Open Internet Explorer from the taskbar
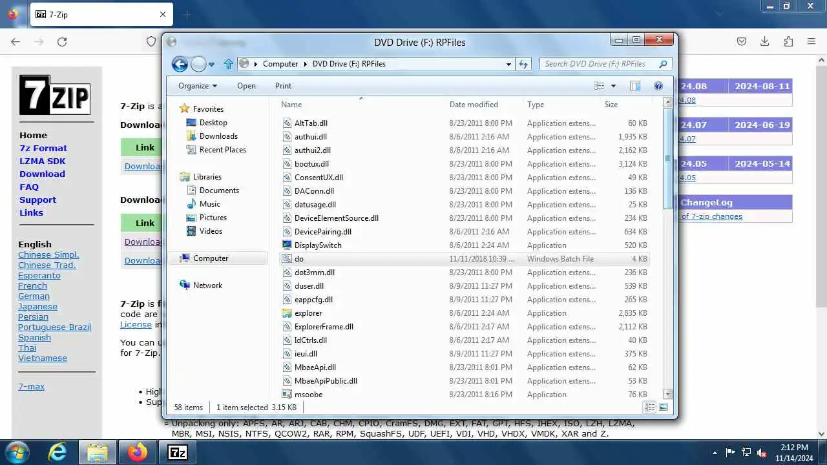The height and width of the screenshot is (465, 827). (x=58, y=452)
